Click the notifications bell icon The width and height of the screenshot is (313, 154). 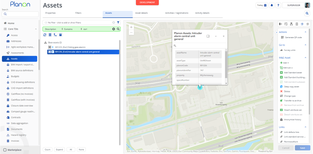(x=272, y=5)
